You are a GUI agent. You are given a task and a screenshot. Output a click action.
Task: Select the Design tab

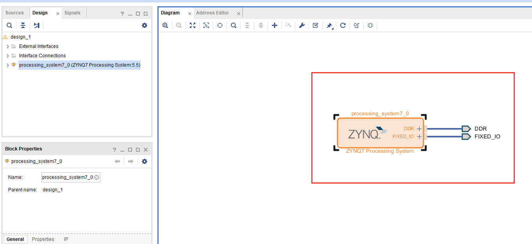click(40, 13)
